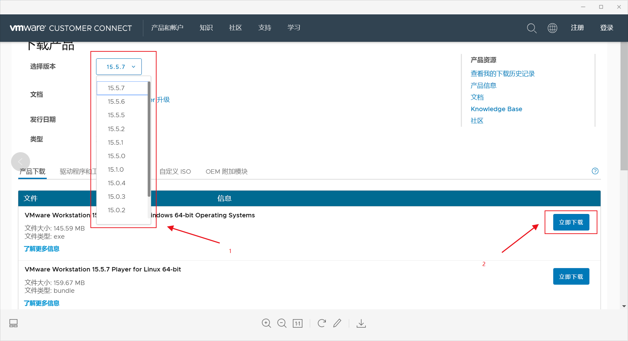628x341 pixels.
Task: Save image with download icon
Action: coord(361,323)
